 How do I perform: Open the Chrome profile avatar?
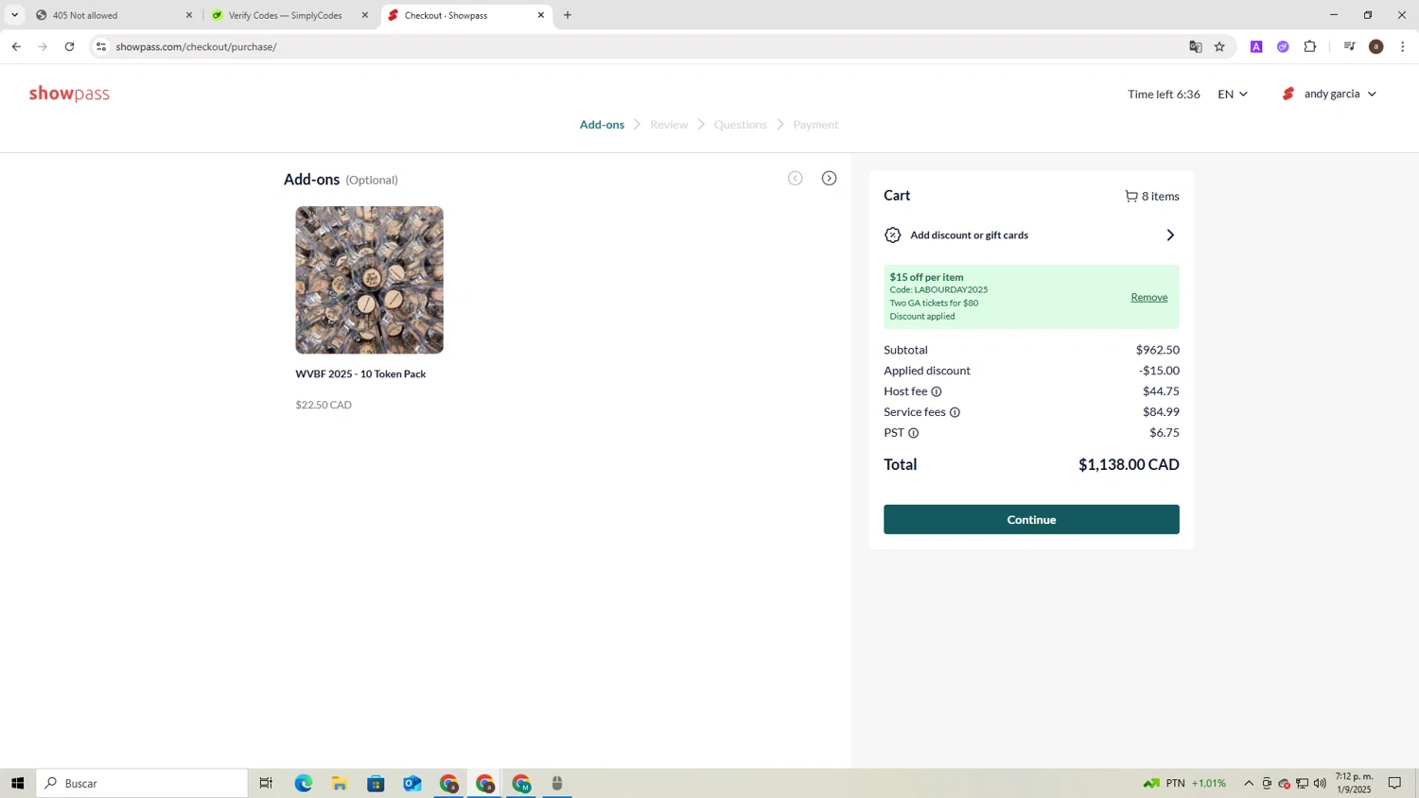[x=1376, y=46]
